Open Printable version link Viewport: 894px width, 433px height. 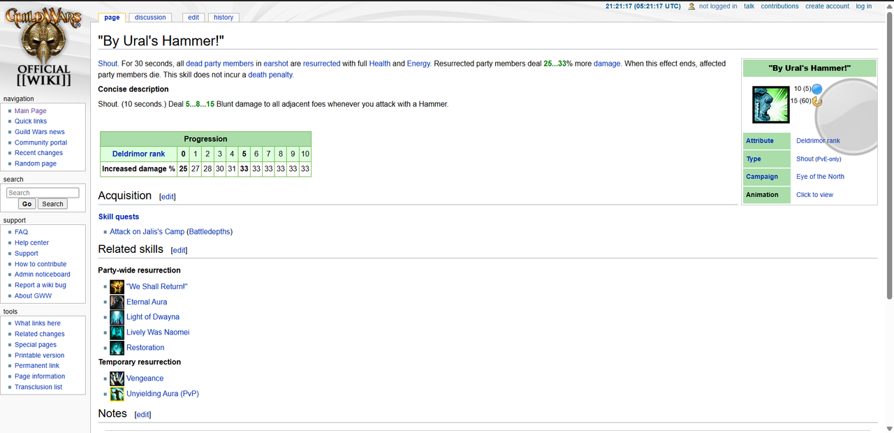40,355
